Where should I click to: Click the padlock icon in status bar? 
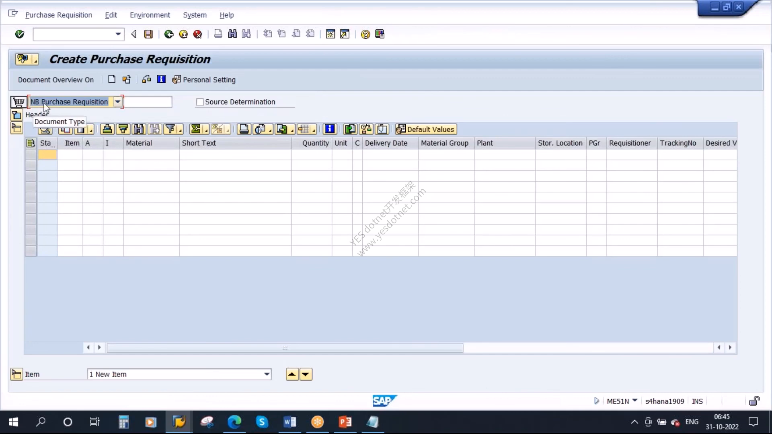[x=754, y=401]
